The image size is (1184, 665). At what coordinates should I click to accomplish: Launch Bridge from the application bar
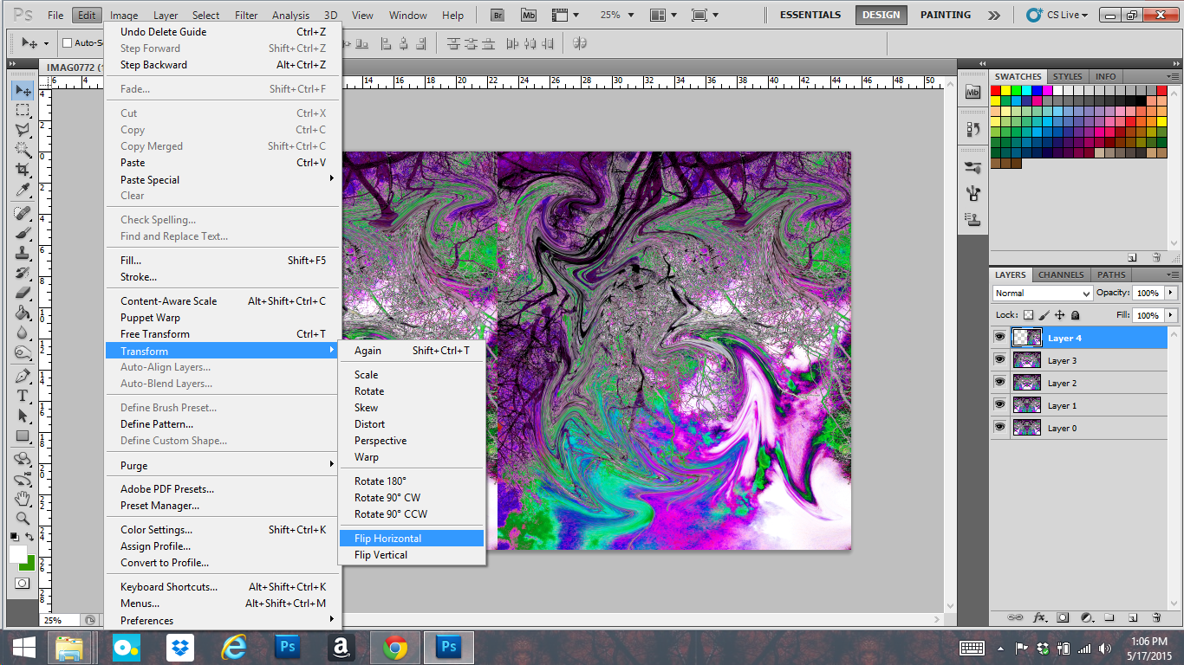(498, 15)
